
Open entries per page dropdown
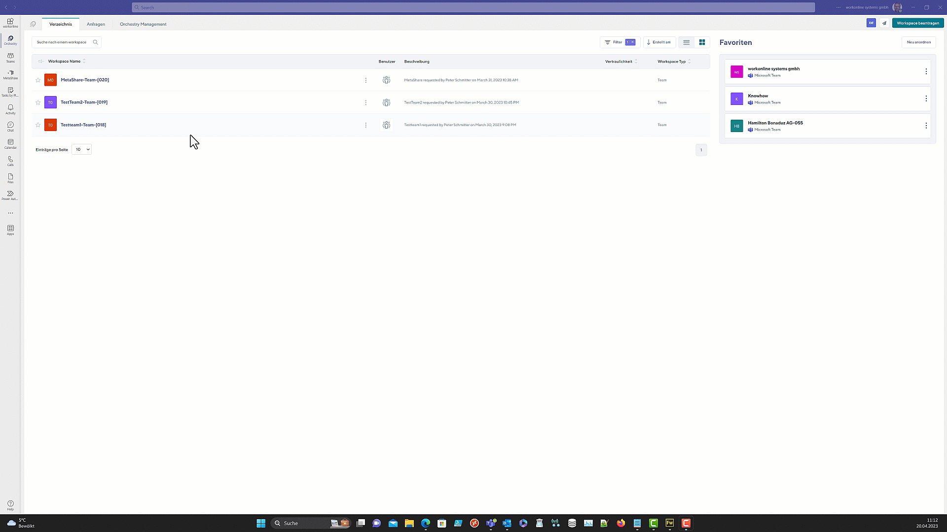(82, 149)
